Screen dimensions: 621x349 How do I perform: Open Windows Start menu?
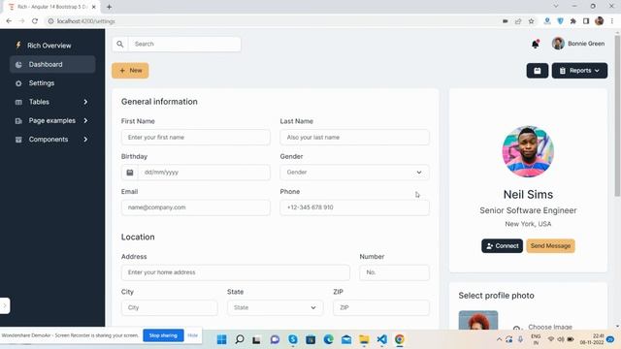tap(222, 339)
